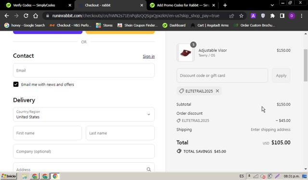This screenshot has width=308, height=180.
Task: Focus the First name field
Action: click(x=47, y=133)
